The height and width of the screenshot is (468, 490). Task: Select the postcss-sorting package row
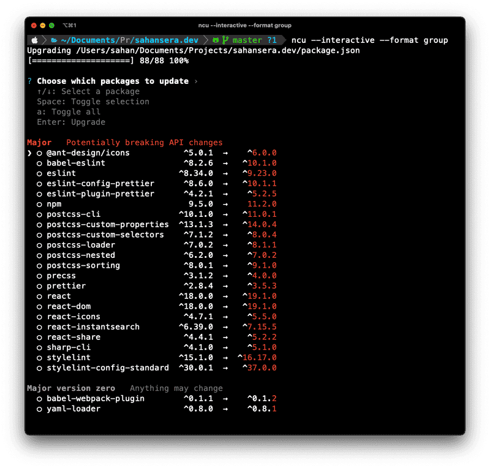point(156,266)
